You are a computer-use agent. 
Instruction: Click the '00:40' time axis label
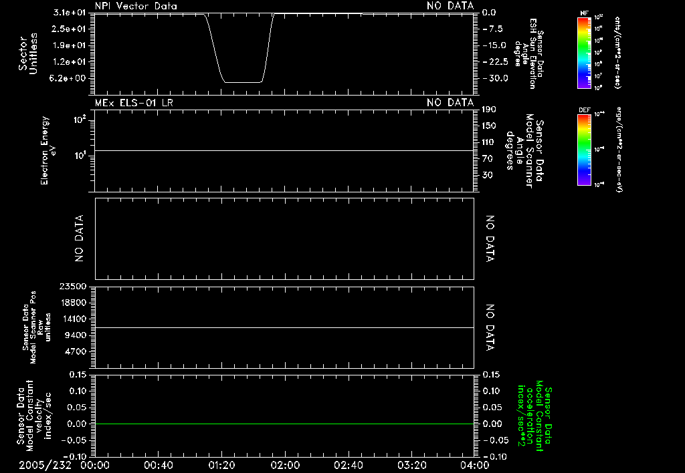pyautogui.click(x=158, y=465)
